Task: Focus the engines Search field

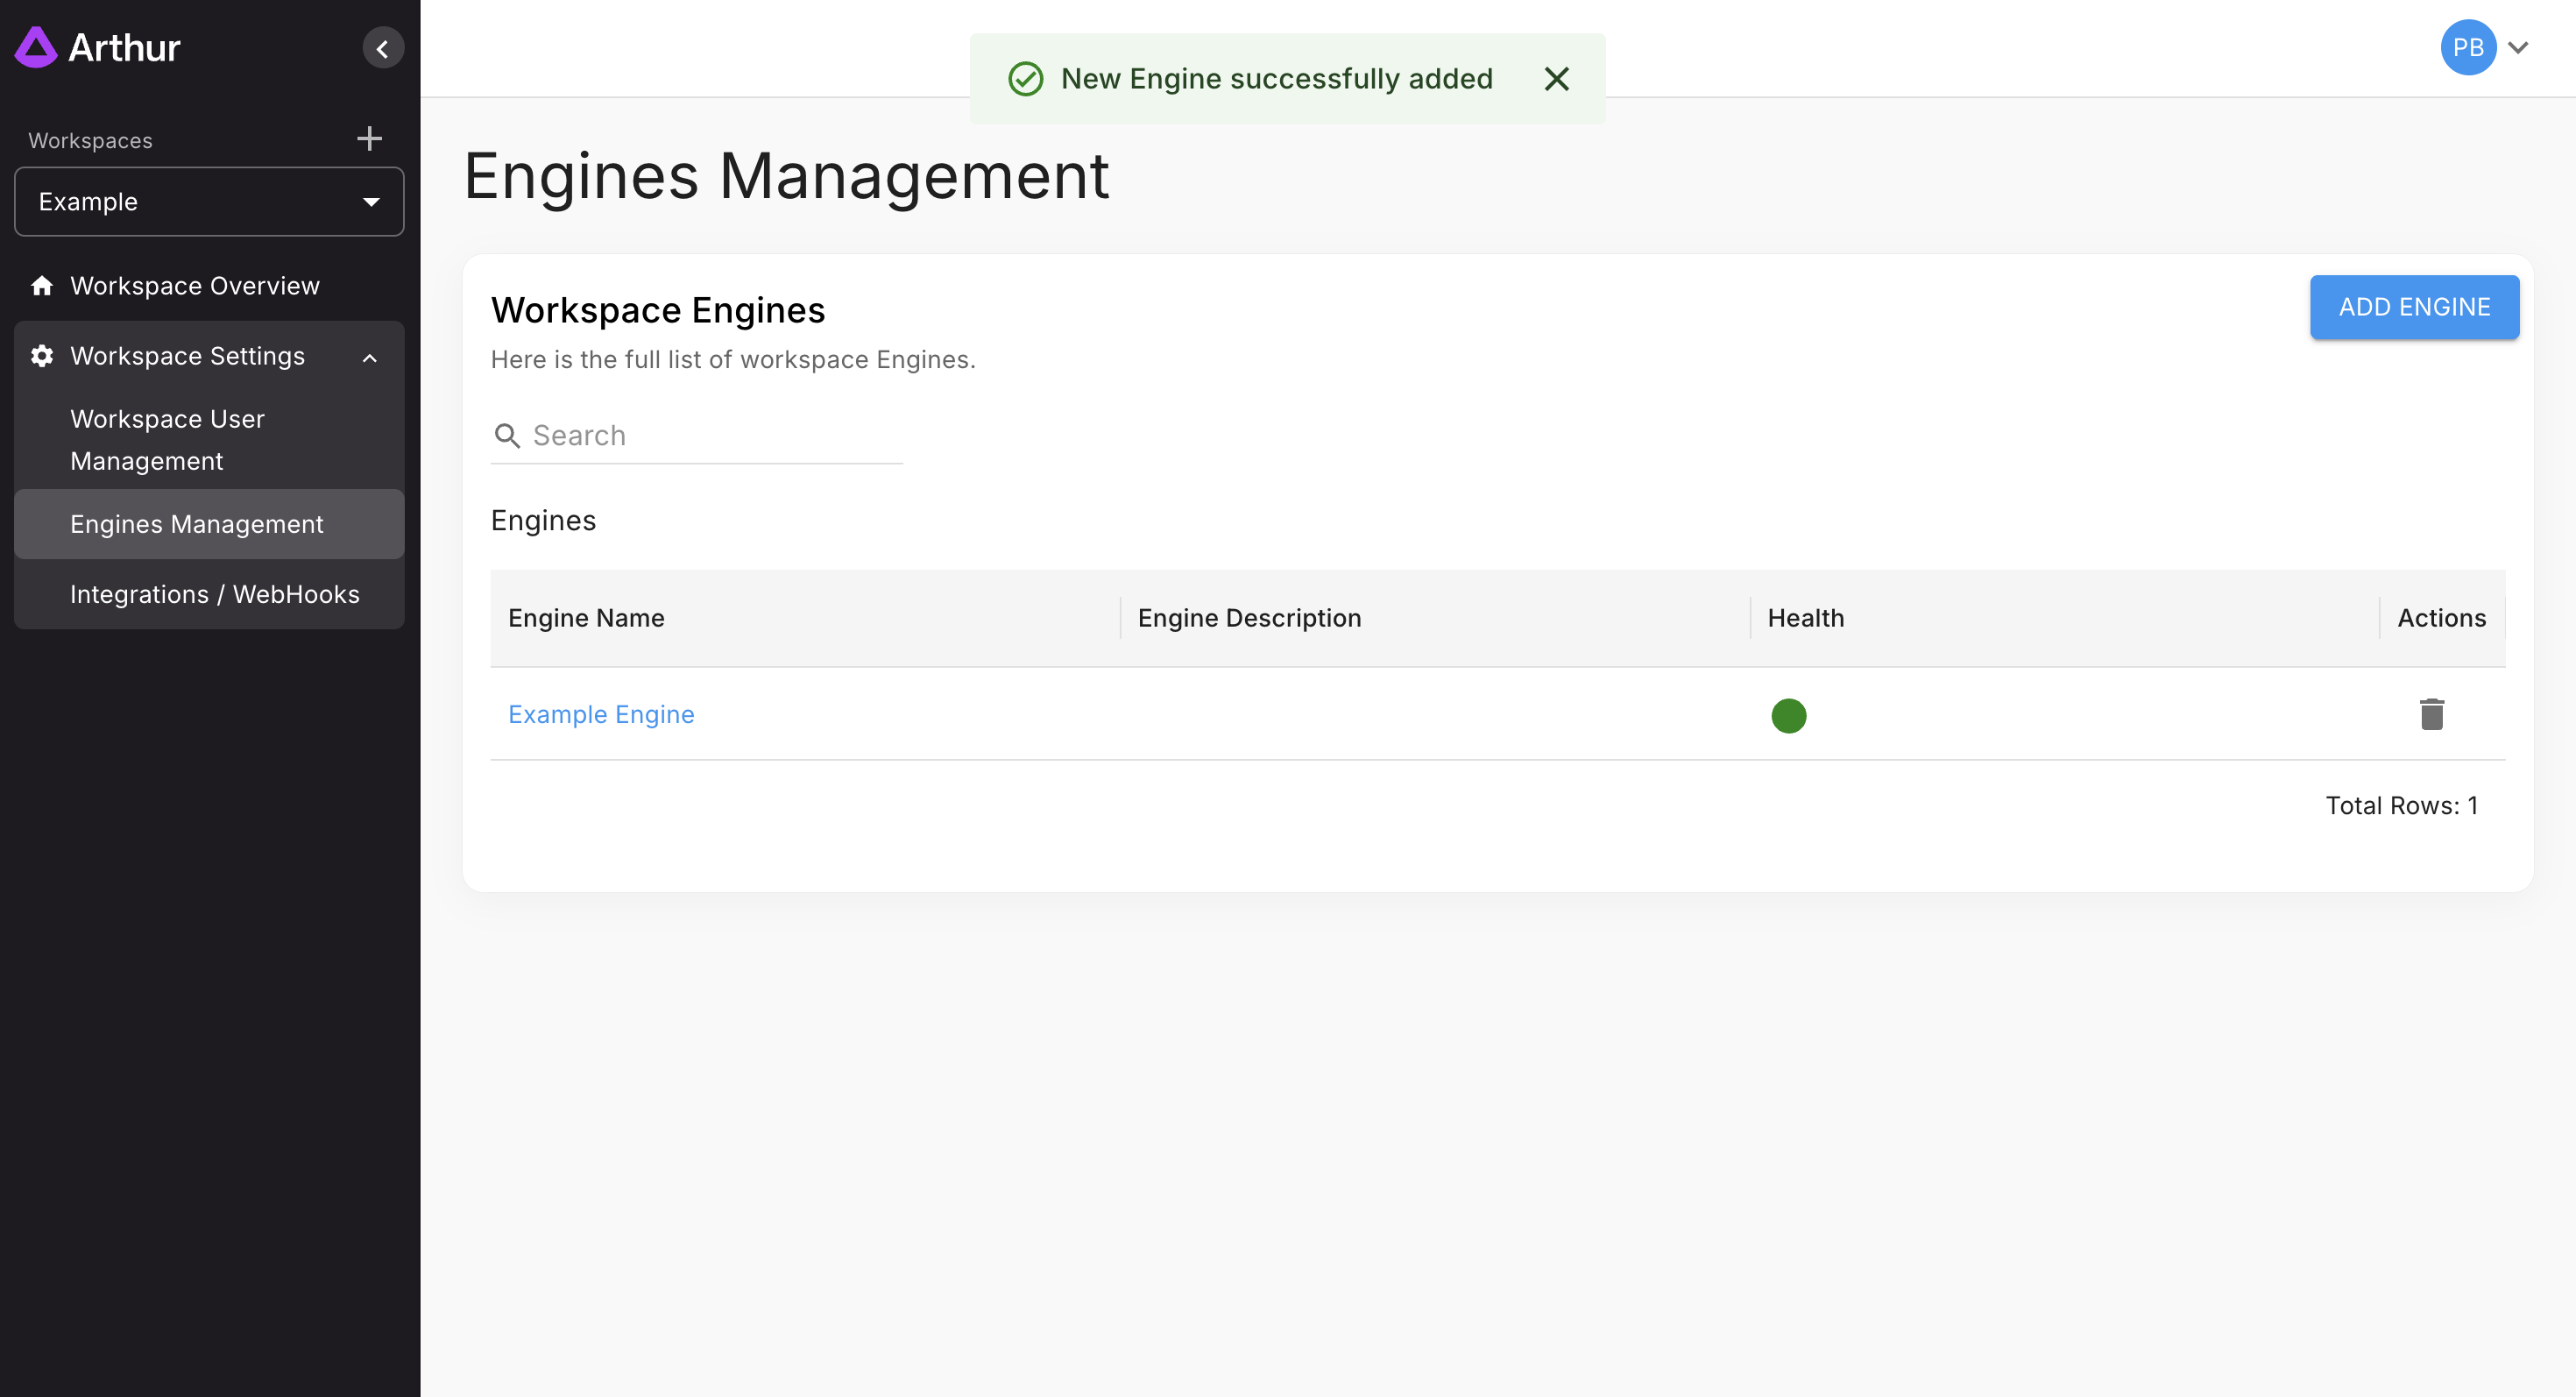Action: click(715, 436)
